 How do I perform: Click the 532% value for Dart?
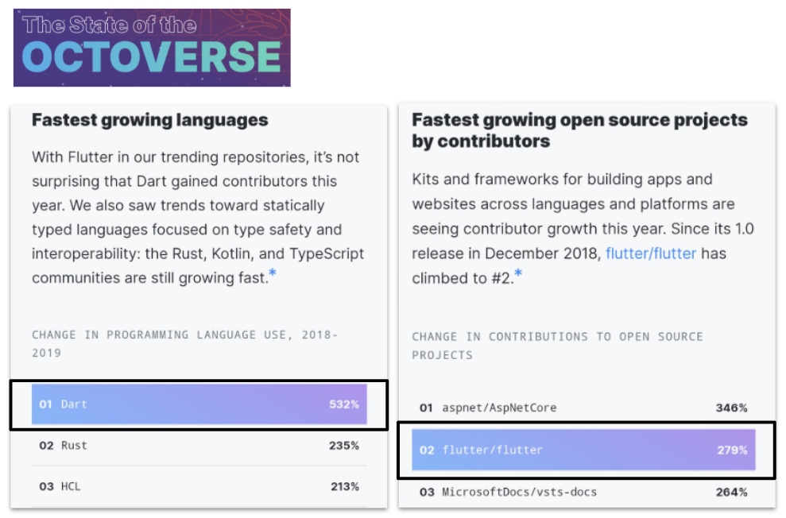tap(344, 404)
